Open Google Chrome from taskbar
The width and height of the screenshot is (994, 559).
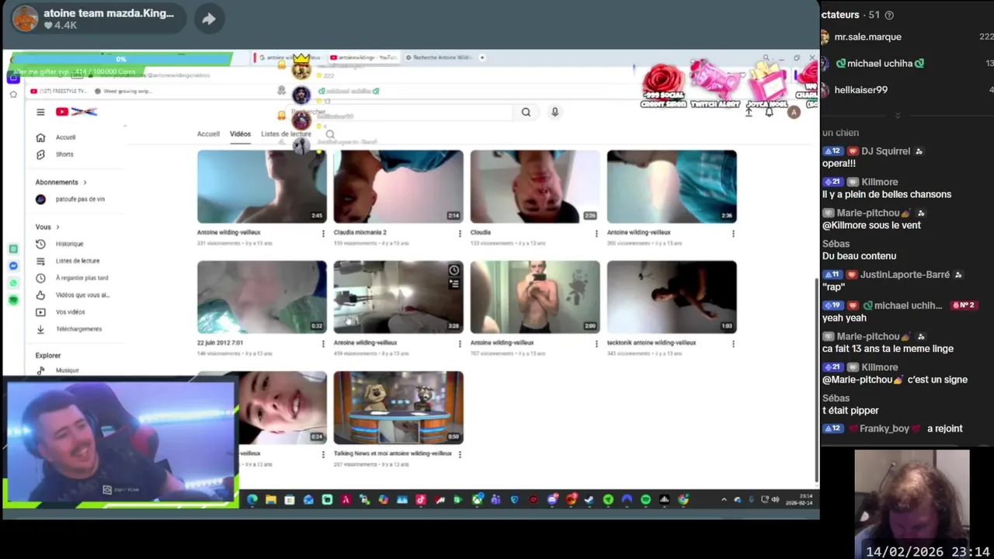point(683,499)
